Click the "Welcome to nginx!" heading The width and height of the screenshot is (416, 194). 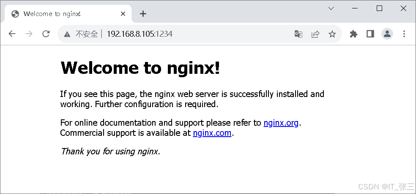click(140, 68)
